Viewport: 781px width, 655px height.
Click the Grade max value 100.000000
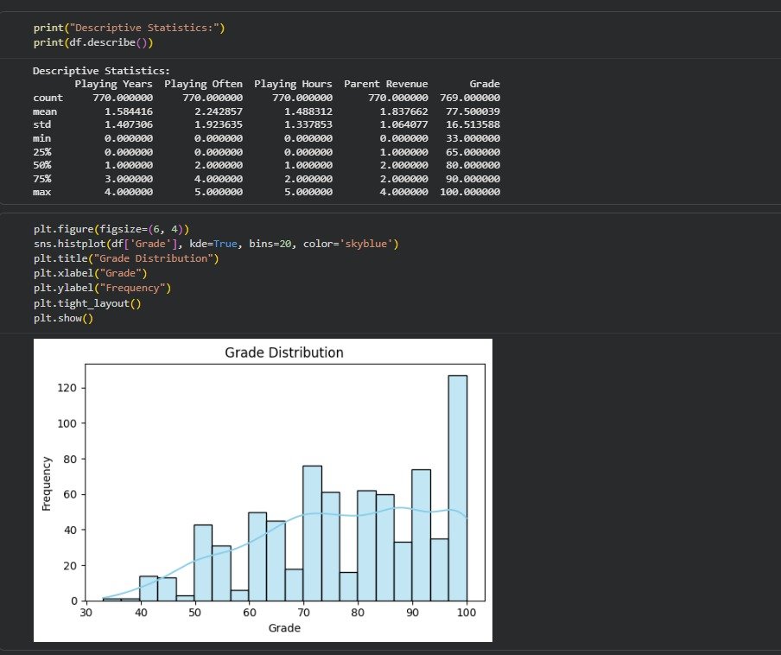pos(470,192)
